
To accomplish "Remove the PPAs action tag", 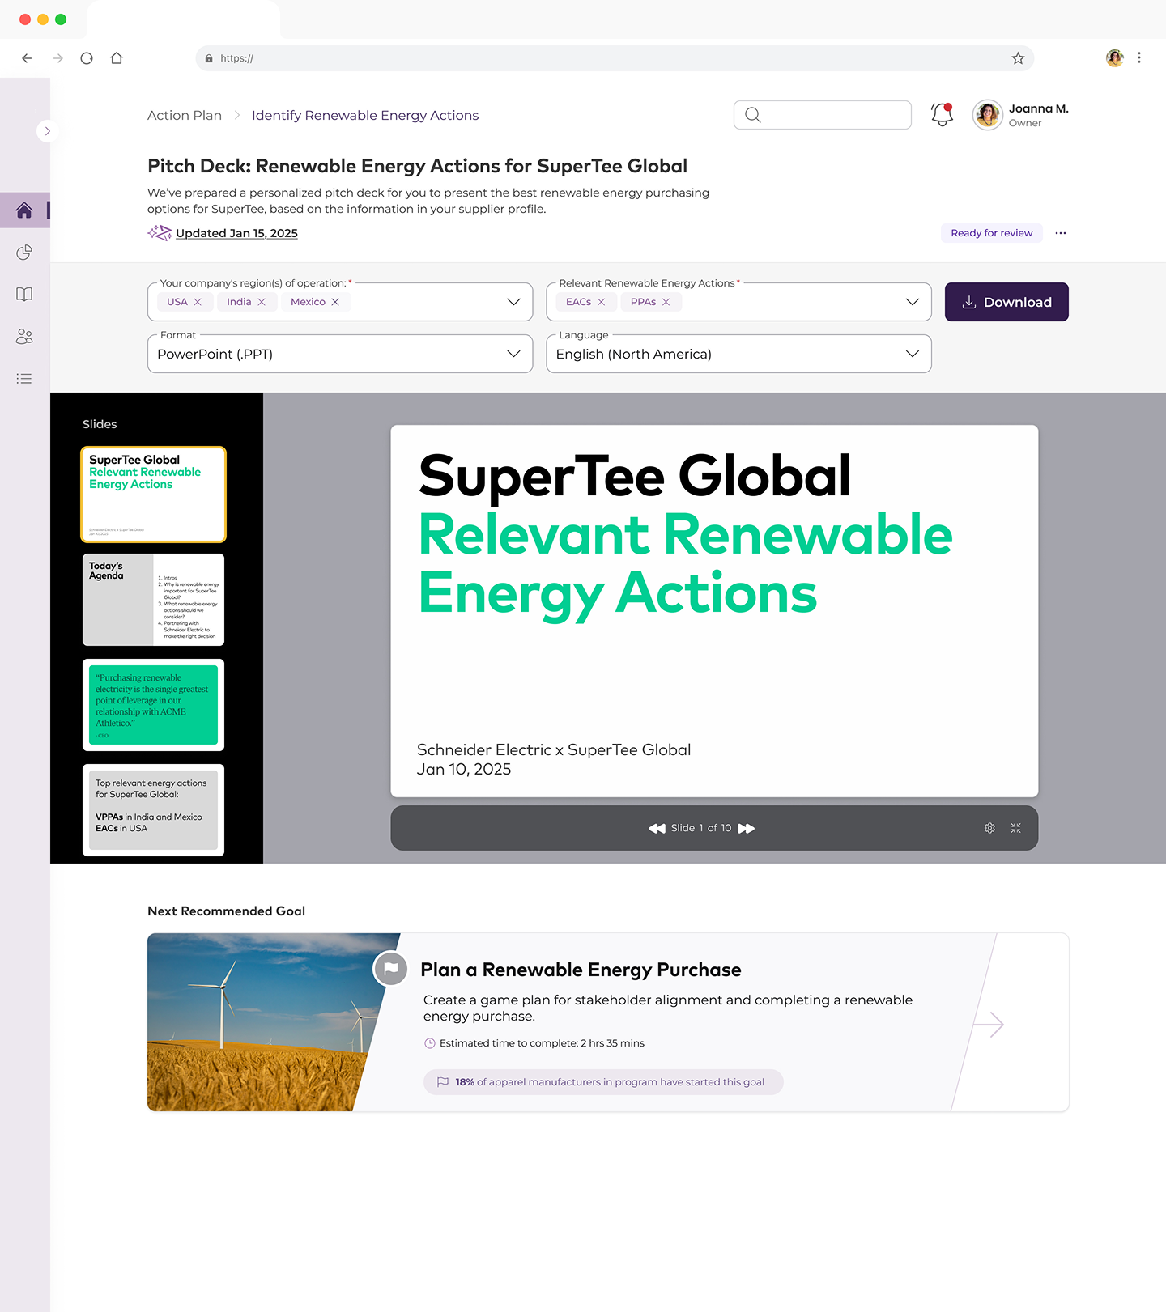I will [x=666, y=302].
